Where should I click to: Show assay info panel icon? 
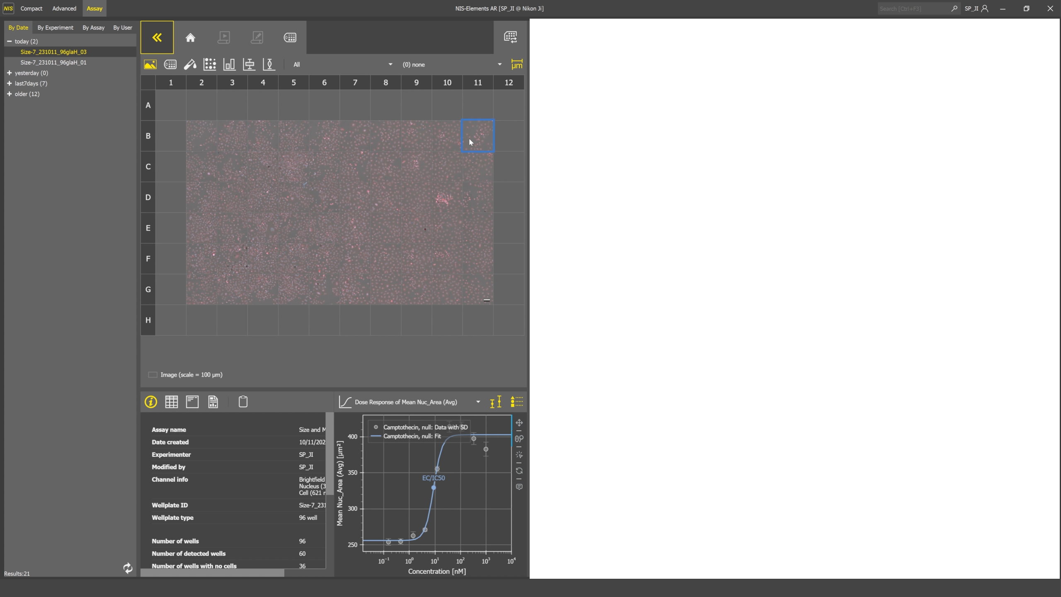pyautogui.click(x=151, y=402)
